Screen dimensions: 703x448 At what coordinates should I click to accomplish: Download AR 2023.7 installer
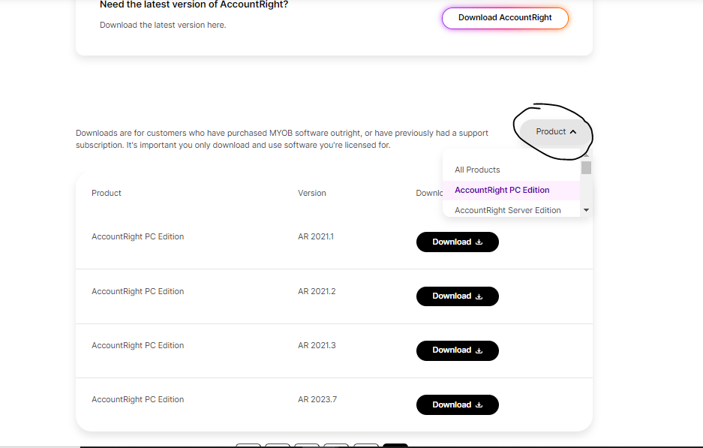click(458, 405)
